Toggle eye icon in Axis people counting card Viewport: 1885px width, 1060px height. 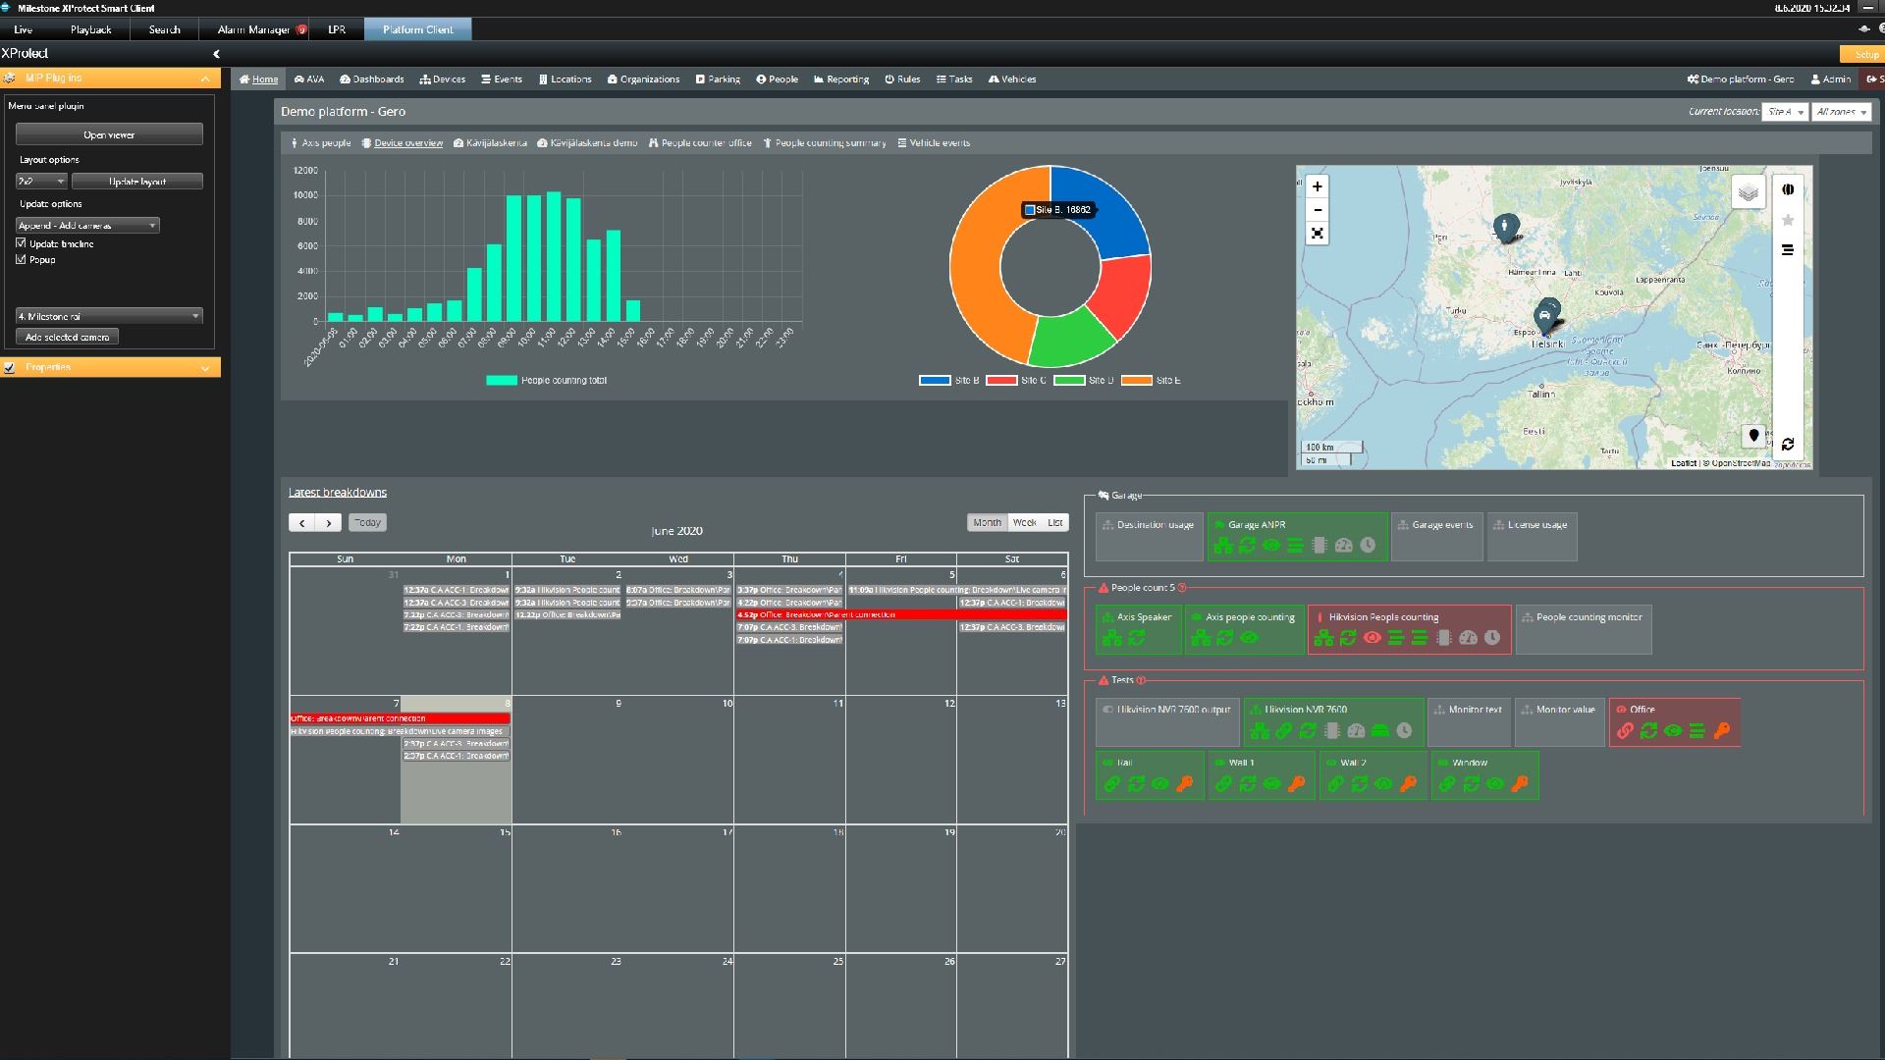point(1249,638)
